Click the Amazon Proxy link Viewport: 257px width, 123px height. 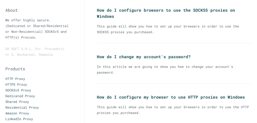click(17, 113)
